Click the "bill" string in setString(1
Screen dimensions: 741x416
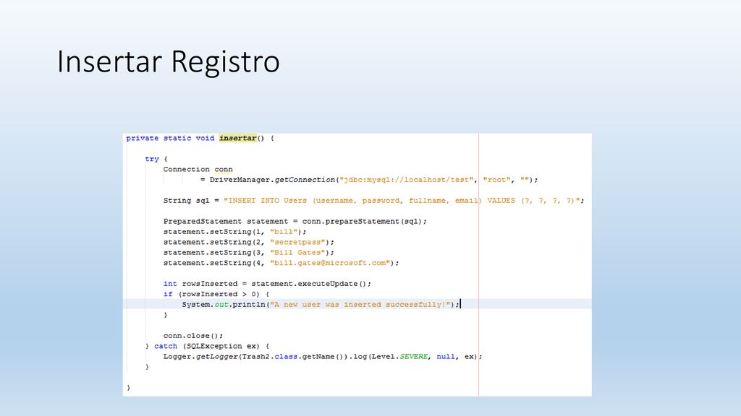point(284,232)
